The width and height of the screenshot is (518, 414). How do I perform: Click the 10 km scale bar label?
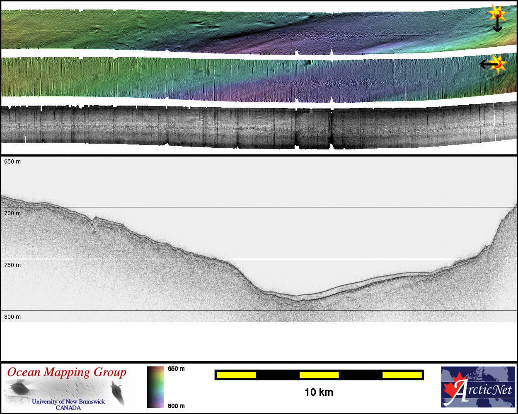coord(319,392)
